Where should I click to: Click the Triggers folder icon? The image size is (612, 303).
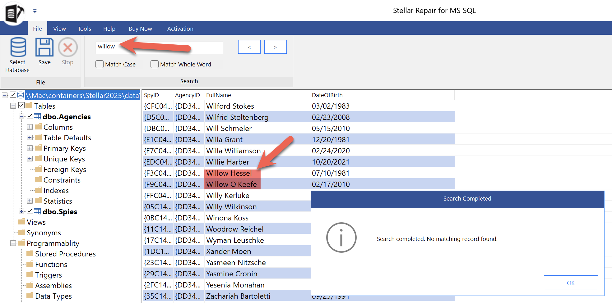(x=30, y=274)
